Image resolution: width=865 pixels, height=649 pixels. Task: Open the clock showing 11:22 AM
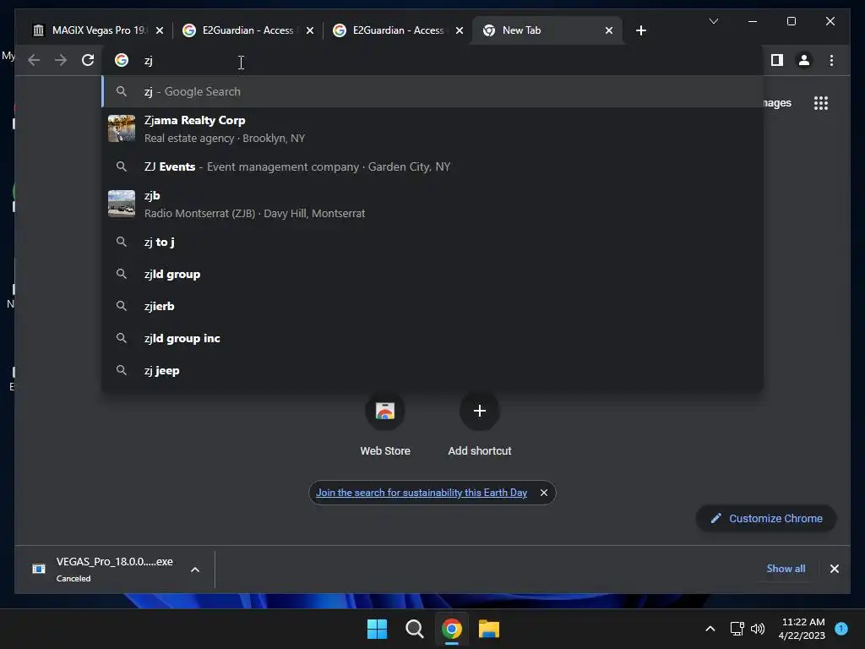[802, 629]
